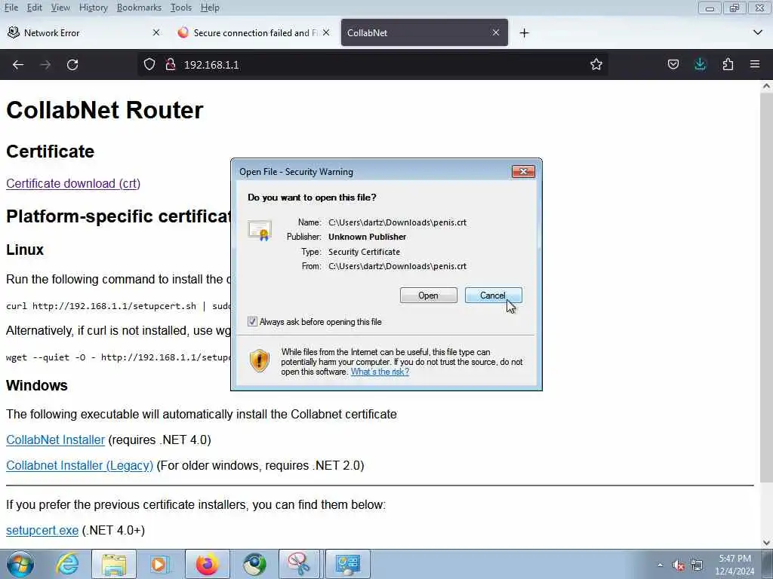Open a new tab with the plus button
773x579 pixels.
coord(524,33)
